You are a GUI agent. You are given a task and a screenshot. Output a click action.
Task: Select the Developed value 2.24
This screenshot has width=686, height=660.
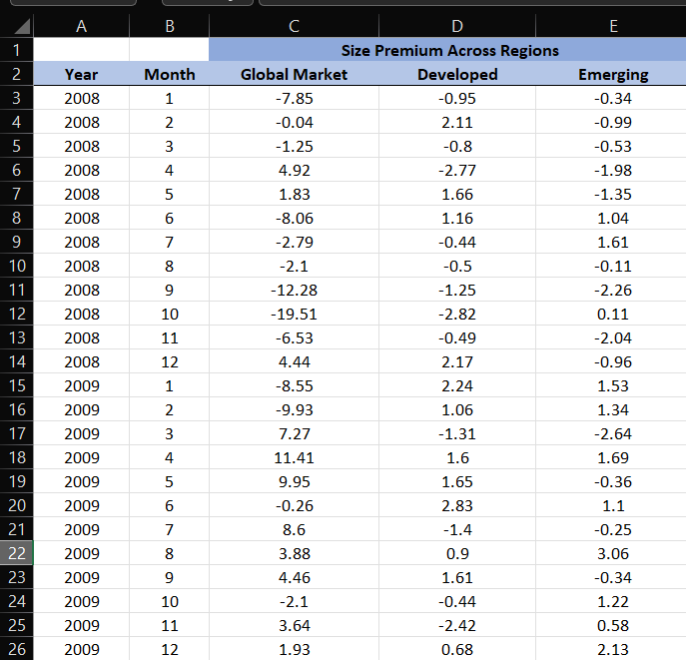(x=457, y=385)
